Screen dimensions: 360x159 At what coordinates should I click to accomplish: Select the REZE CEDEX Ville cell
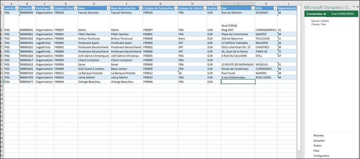[x=266, y=77]
